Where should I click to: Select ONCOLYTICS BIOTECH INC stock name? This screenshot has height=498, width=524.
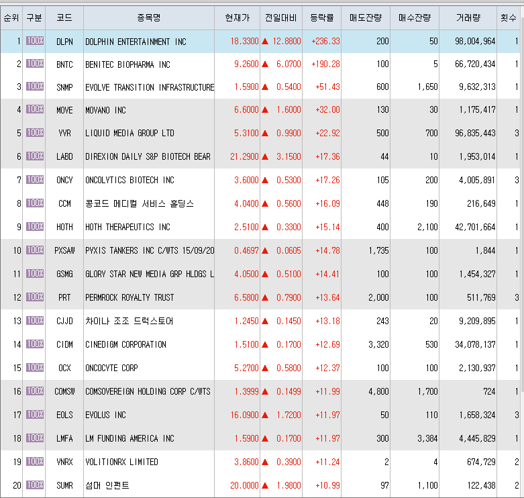tap(129, 180)
